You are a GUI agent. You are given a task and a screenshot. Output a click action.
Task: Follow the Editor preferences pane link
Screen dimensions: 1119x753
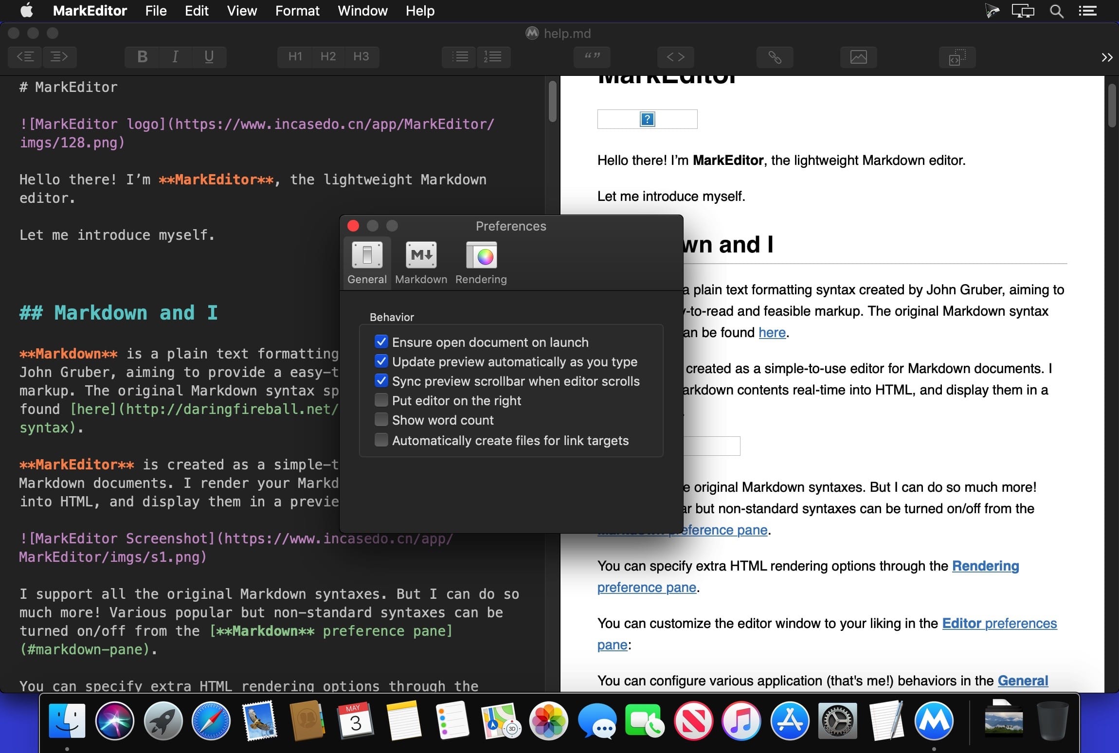pyautogui.click(x=827, y=634)
